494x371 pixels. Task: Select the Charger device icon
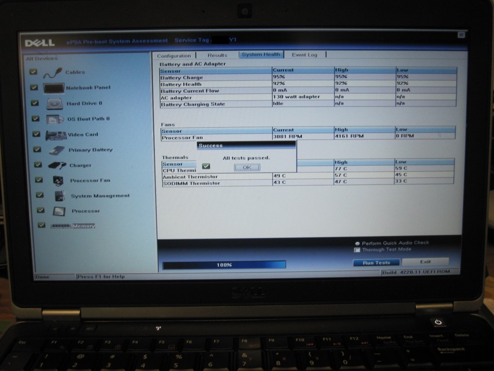pos(57,165)
